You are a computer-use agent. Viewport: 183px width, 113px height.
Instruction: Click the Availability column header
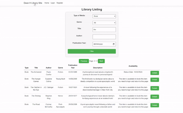coord(133,66)
